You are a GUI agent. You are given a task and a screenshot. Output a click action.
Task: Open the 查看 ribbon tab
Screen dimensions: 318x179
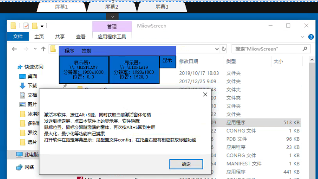(x=80, y=37)
